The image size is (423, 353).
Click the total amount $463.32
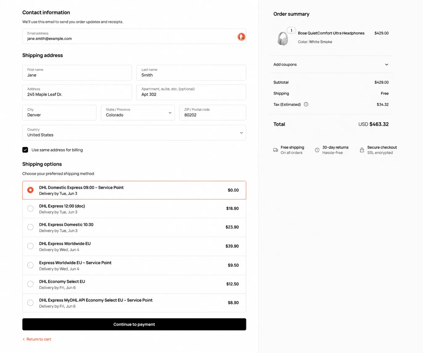[x=379, y=124]
